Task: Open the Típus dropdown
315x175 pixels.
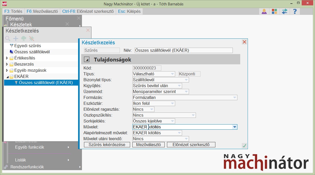Action: [x=172, y=74]
